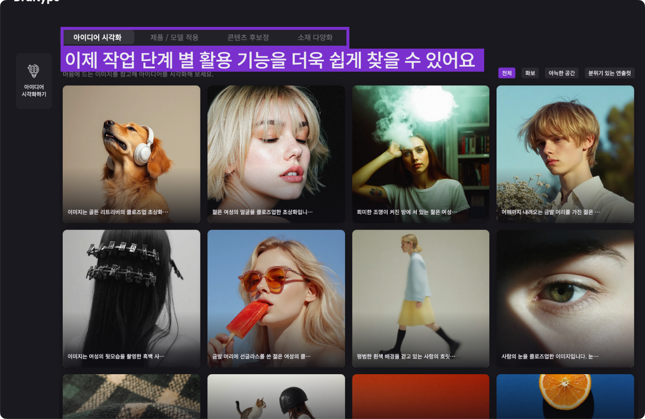Filter by 분위기 있는 연출컷

click(610, 73)
